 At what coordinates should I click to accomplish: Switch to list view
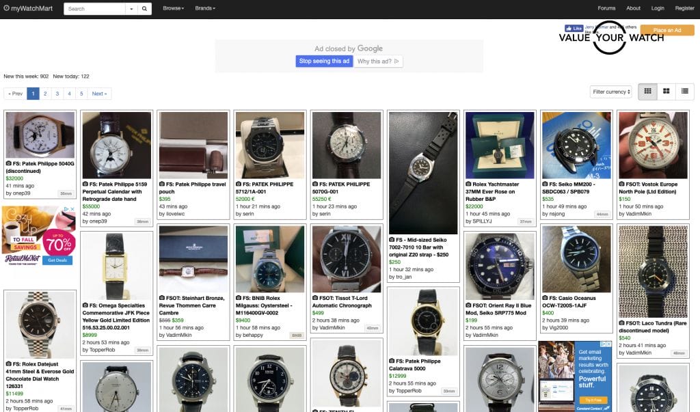click(684, 92)
